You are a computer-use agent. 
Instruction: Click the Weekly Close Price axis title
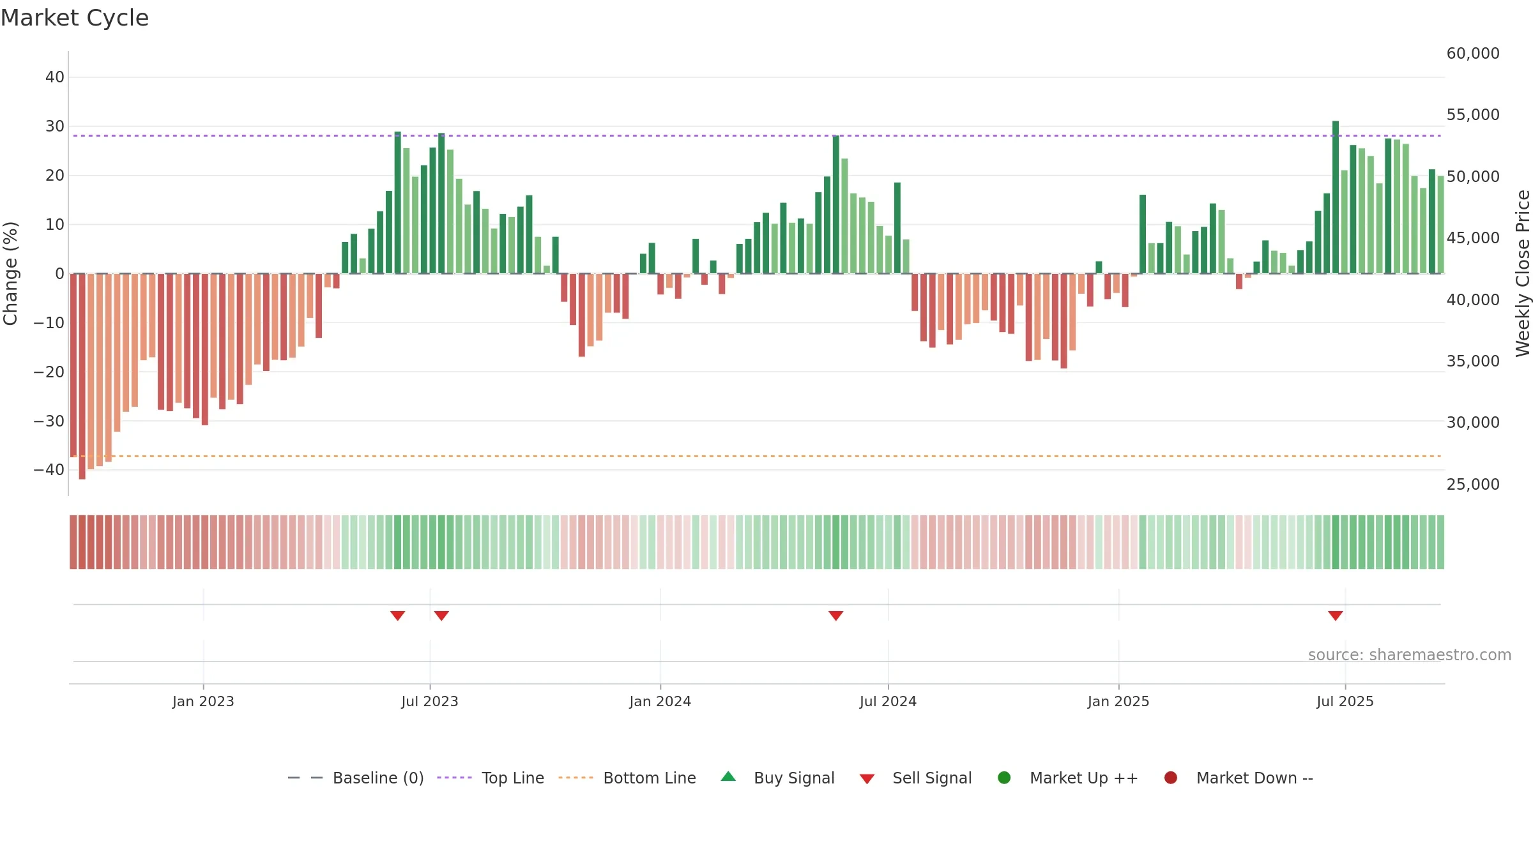1523,273
